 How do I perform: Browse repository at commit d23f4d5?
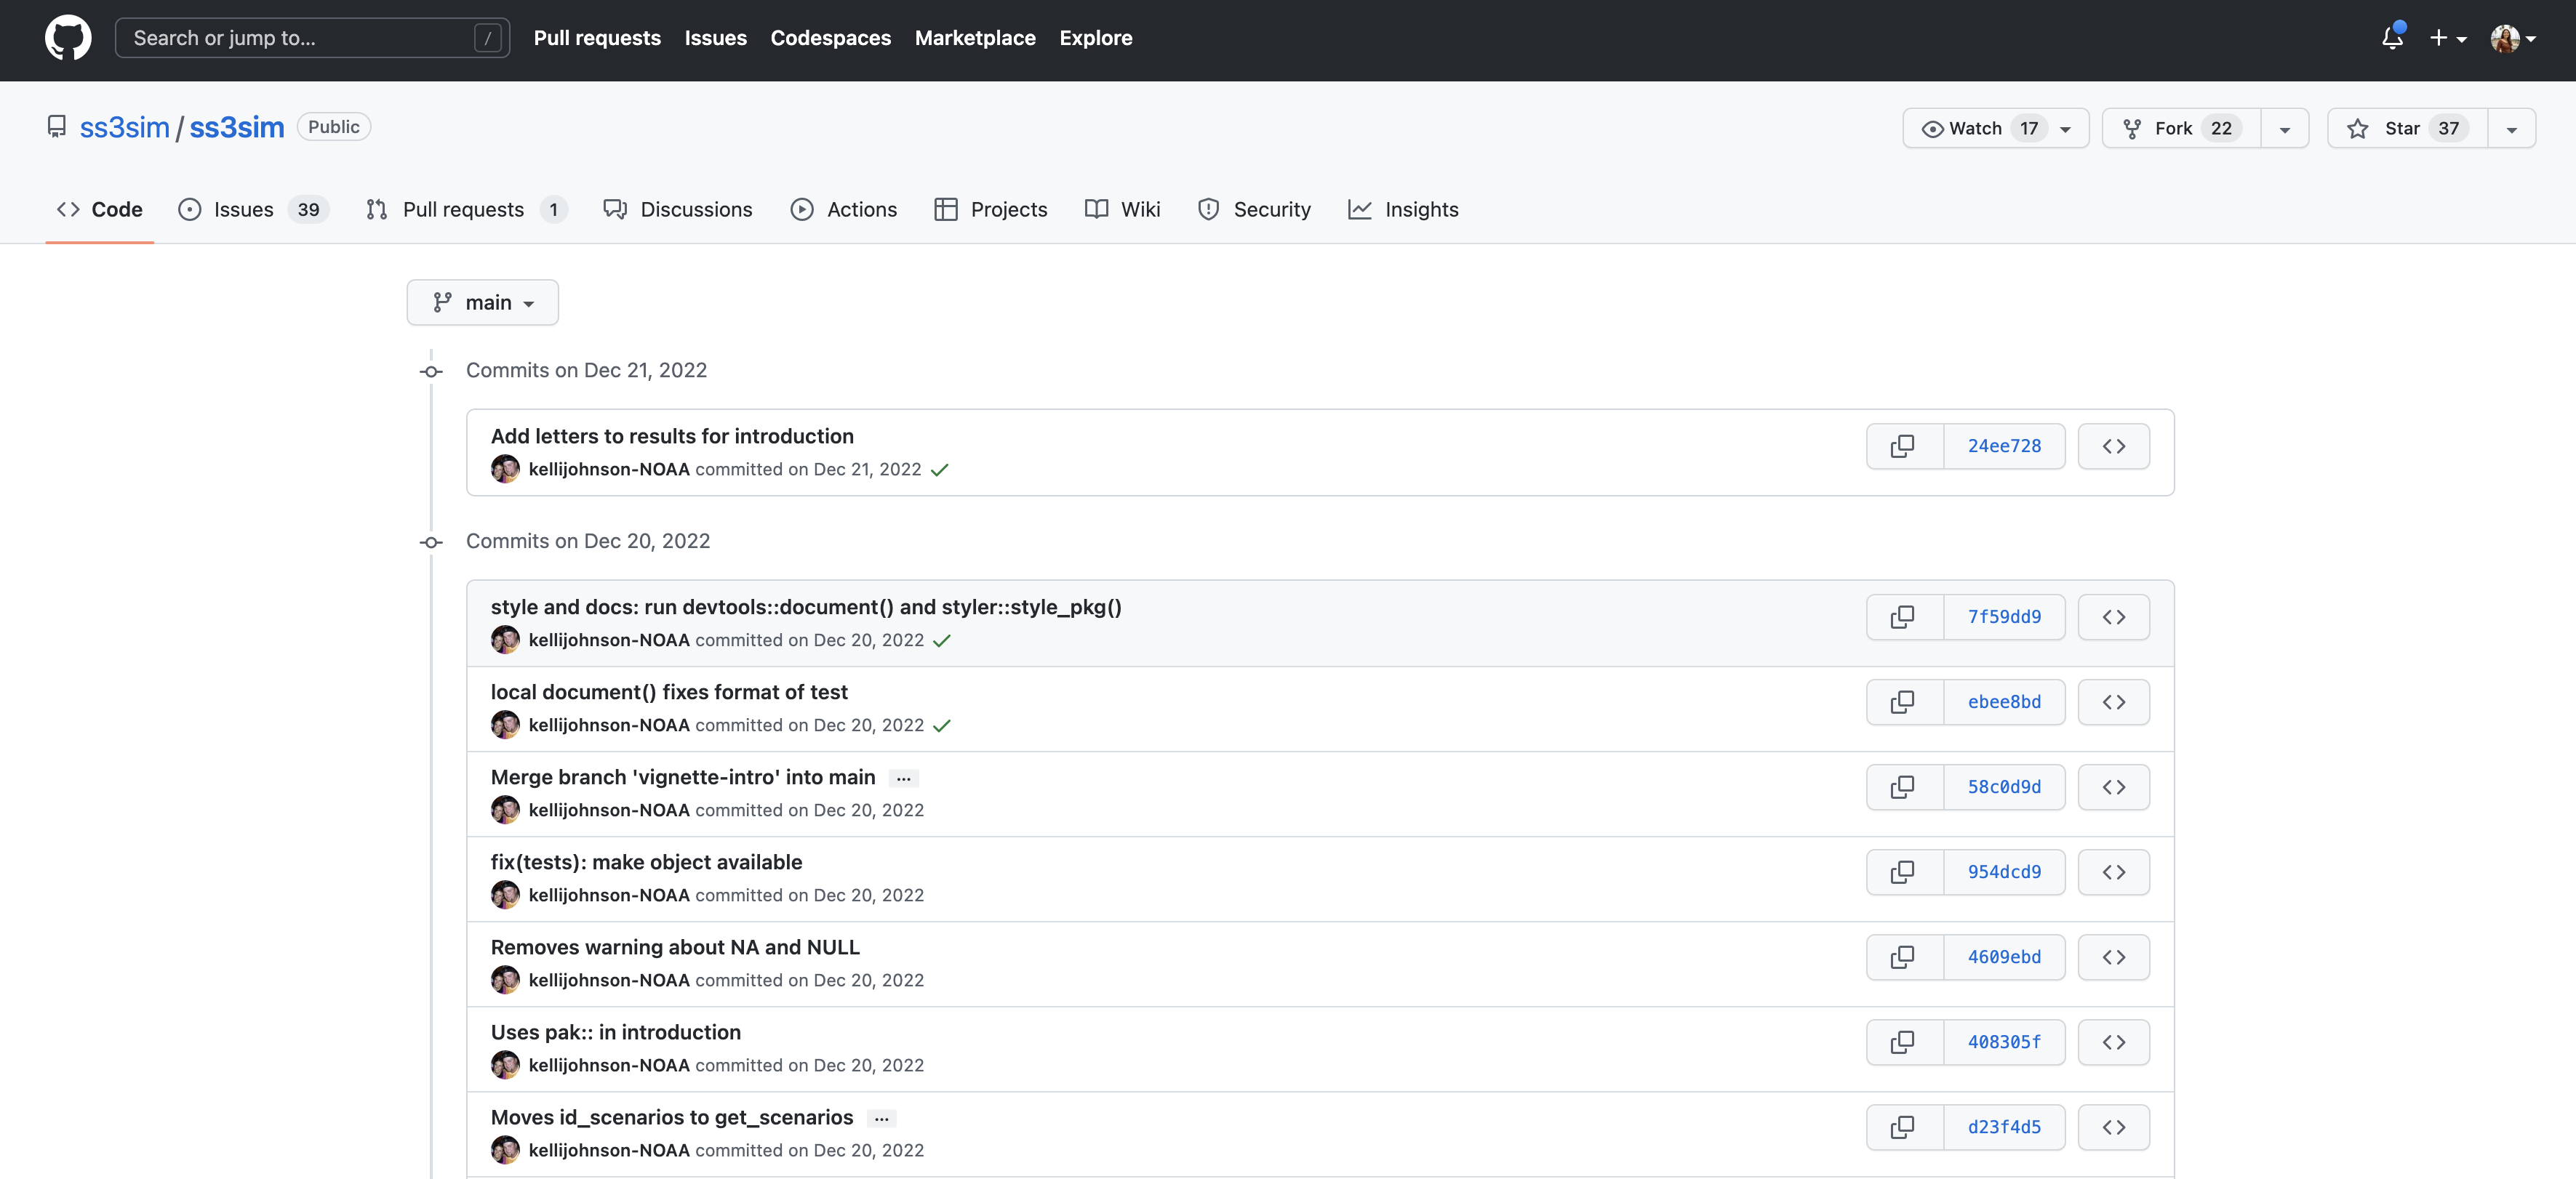click(2113, 1127)
